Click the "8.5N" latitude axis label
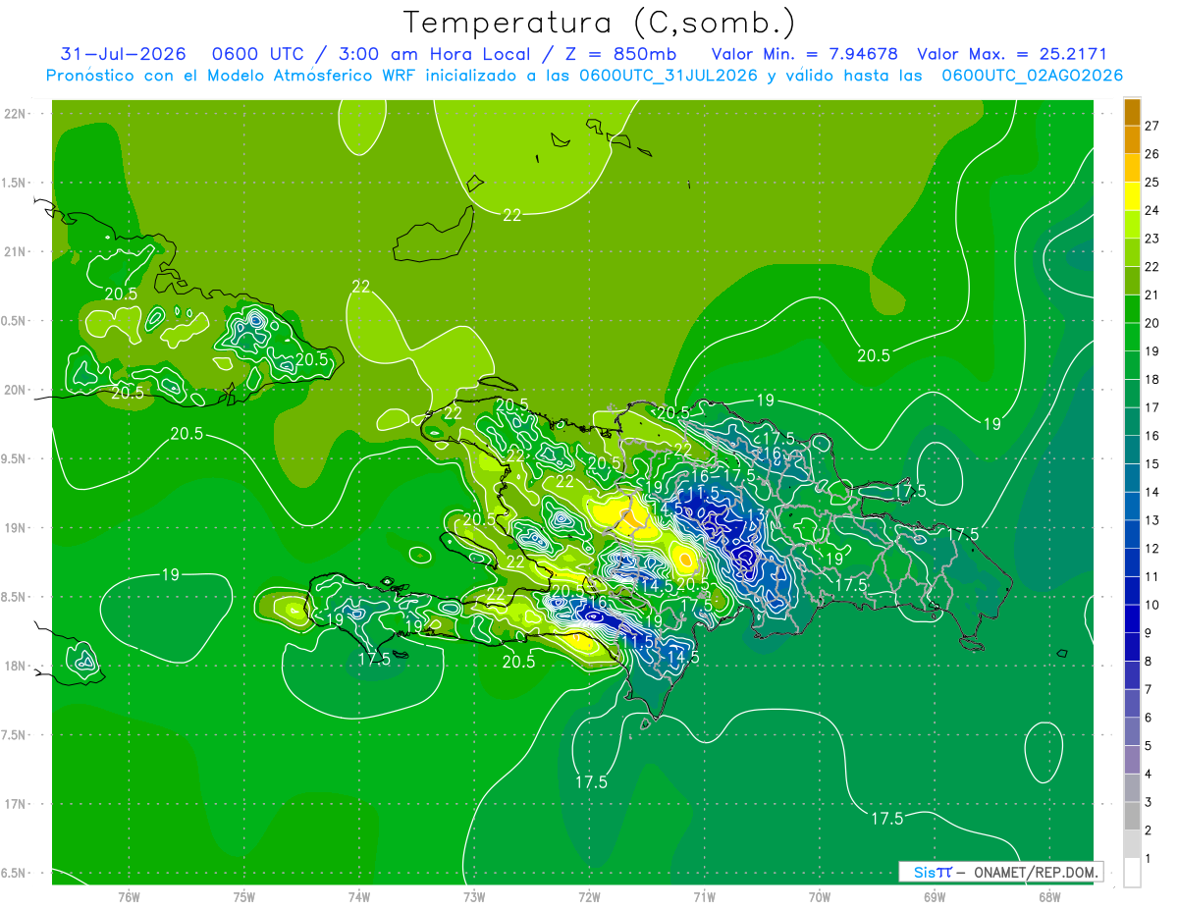The width and height of the screenshot is (1178, 910). tap(15, 597)
